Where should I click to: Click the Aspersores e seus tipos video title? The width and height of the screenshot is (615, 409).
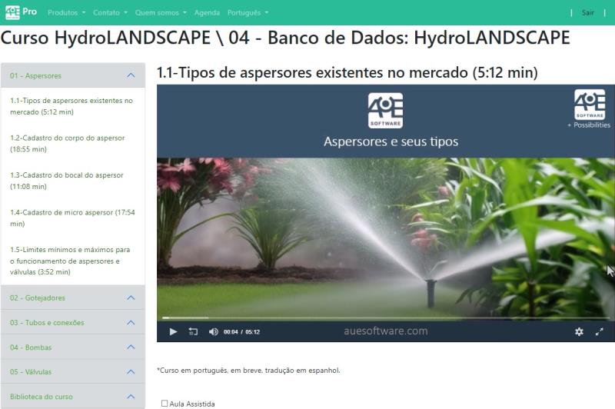(391, 141)
